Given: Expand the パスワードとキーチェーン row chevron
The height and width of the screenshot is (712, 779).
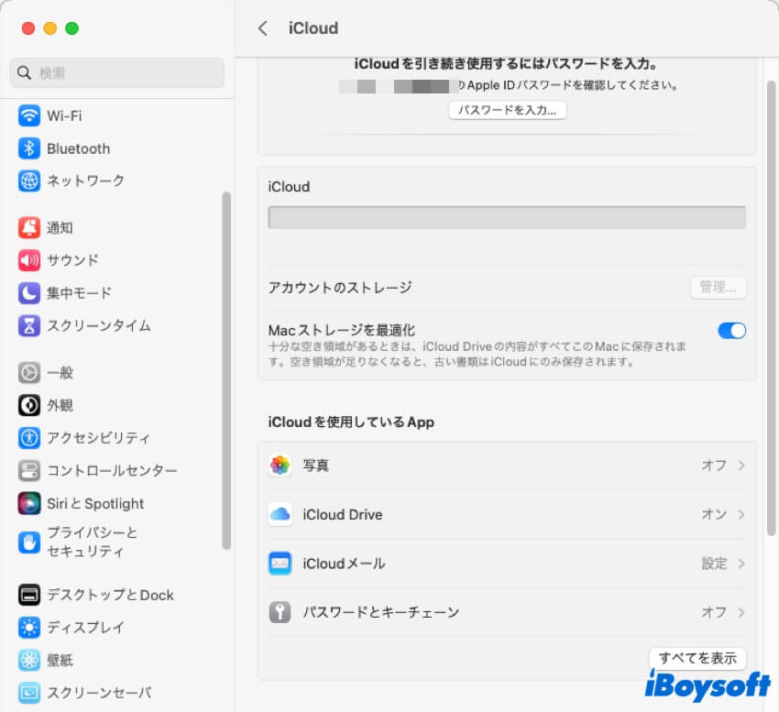Looking at the screenshot, I should coord(741,612).
